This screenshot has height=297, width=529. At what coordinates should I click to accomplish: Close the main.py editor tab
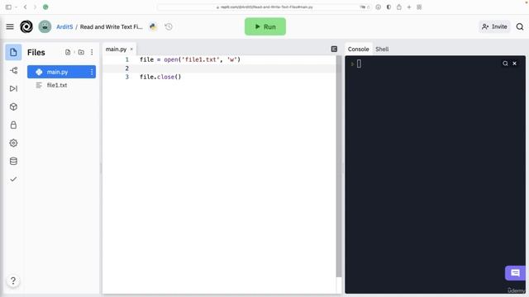click(x=131, y=49)
